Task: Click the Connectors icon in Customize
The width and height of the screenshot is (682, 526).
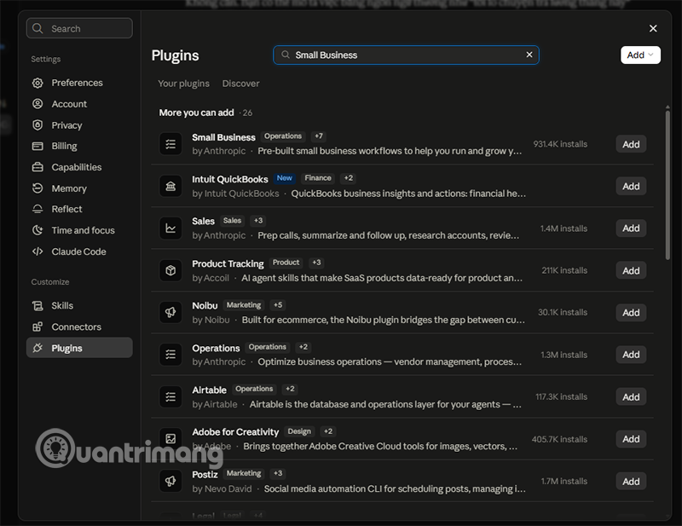Action: (x=38, y=327)
